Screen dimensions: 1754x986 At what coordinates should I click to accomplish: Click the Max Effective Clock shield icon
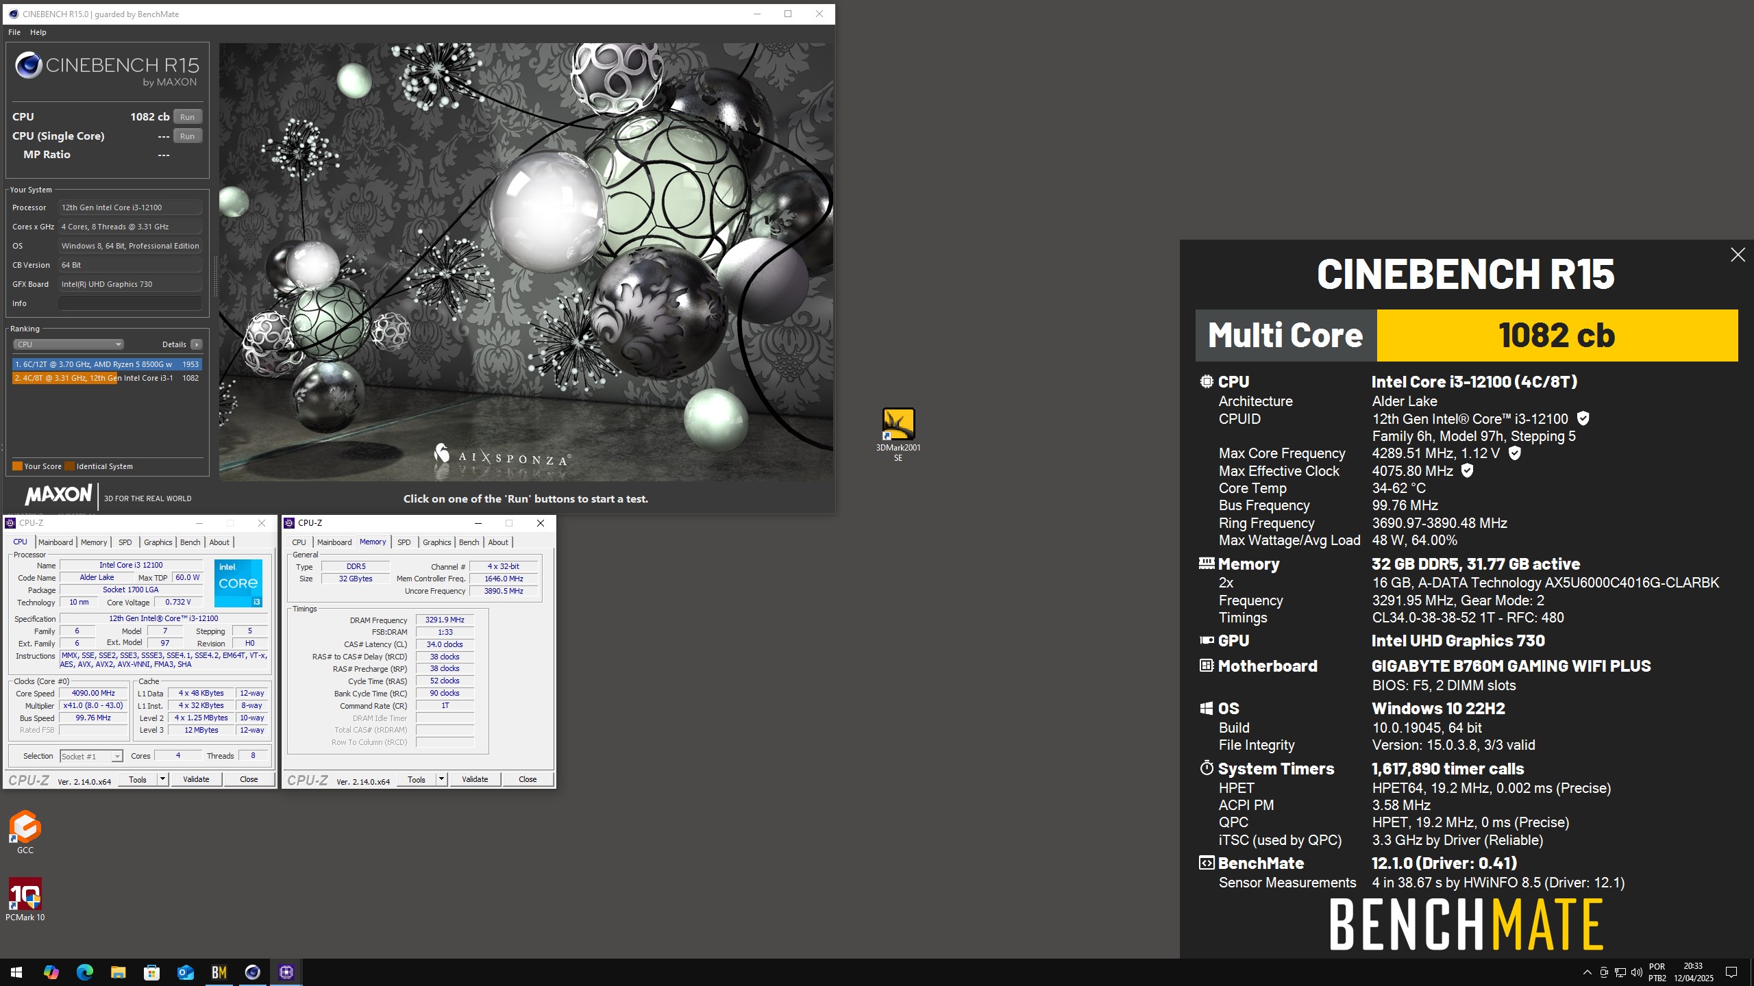(x=1467, y=470)
